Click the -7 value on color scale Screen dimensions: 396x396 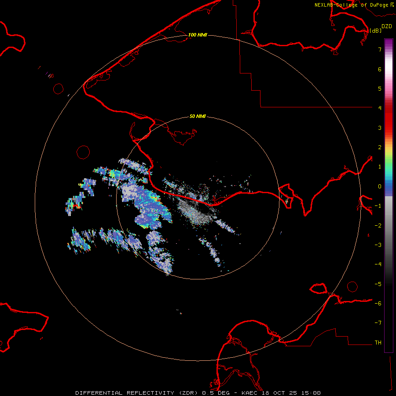(378, 323)
